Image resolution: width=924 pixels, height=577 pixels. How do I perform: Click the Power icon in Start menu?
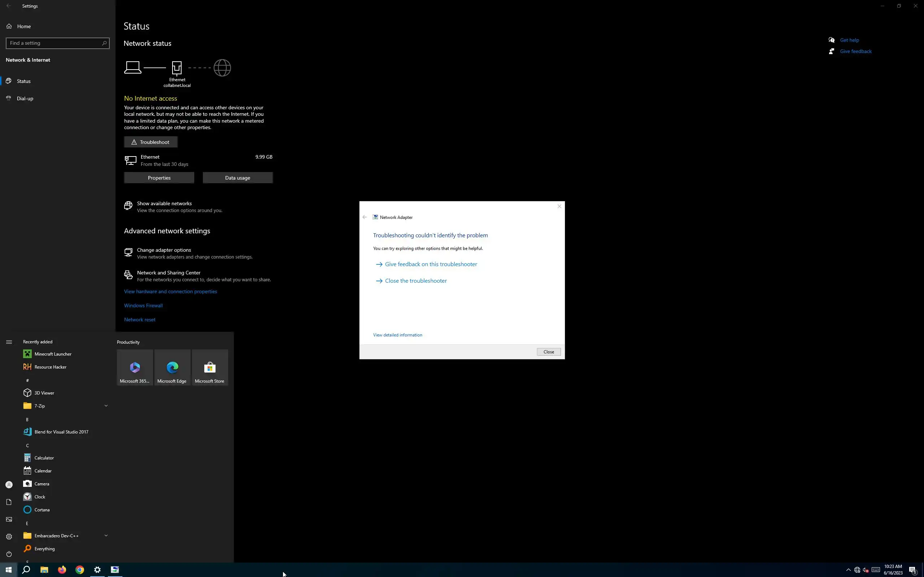pos(9,554)
